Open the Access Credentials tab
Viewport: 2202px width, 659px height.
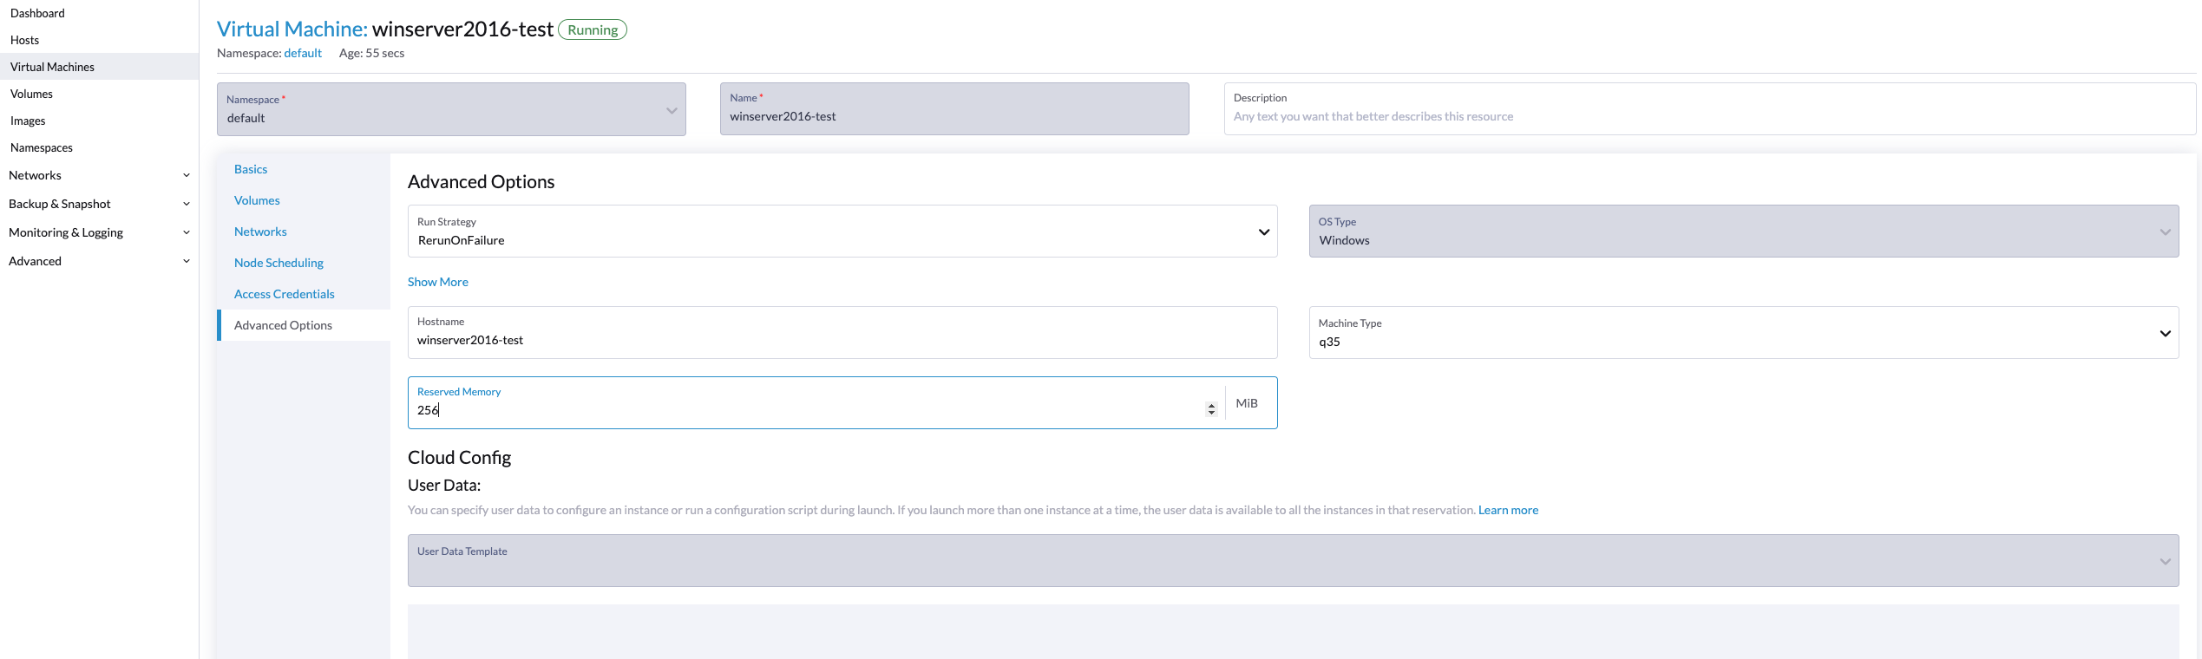284,294
